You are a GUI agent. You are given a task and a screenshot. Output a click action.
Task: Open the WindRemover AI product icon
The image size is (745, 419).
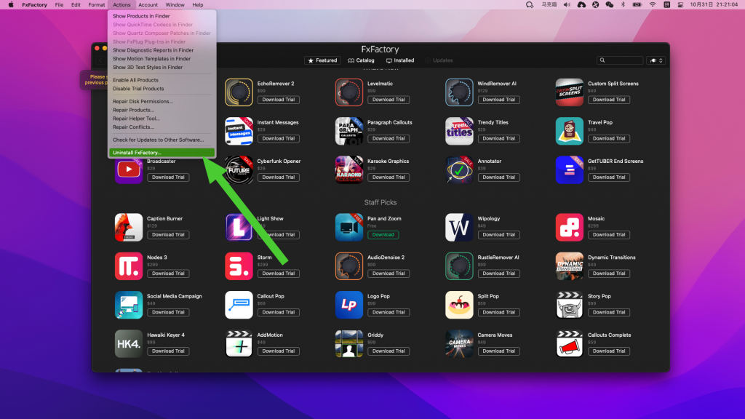[459, 92]
